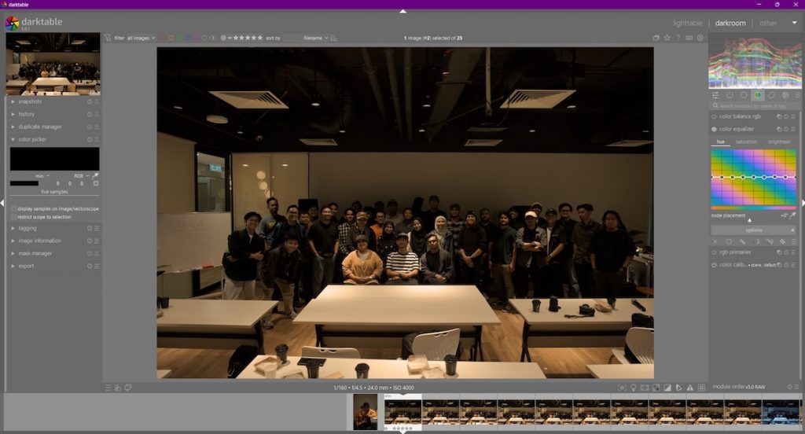Image resolution: width=805 pixels, height=434 pixels.
Task: Select the raster mask icon in blend row
Action: coord(782,241)
